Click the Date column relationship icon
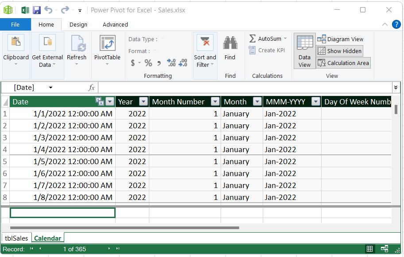The image size is (404, 257). tap(100, 101)
